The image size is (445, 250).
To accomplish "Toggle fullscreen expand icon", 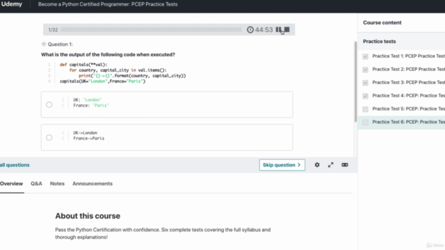I will tap(331, 165).
